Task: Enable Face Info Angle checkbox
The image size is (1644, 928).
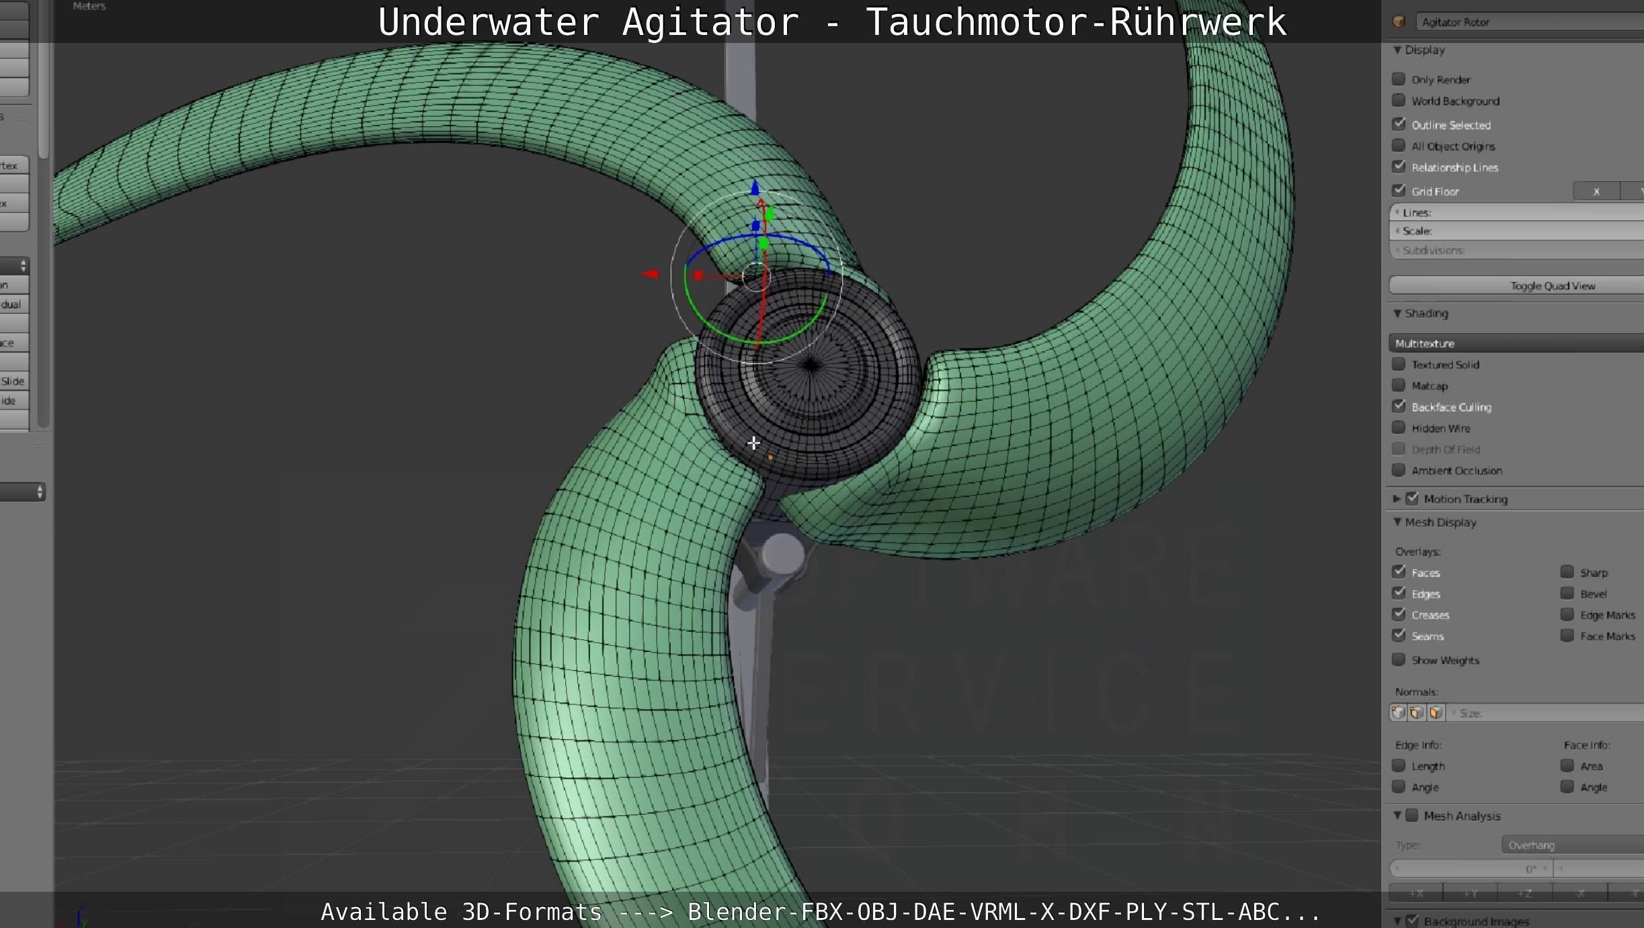Action: (x=1567, y=786)
